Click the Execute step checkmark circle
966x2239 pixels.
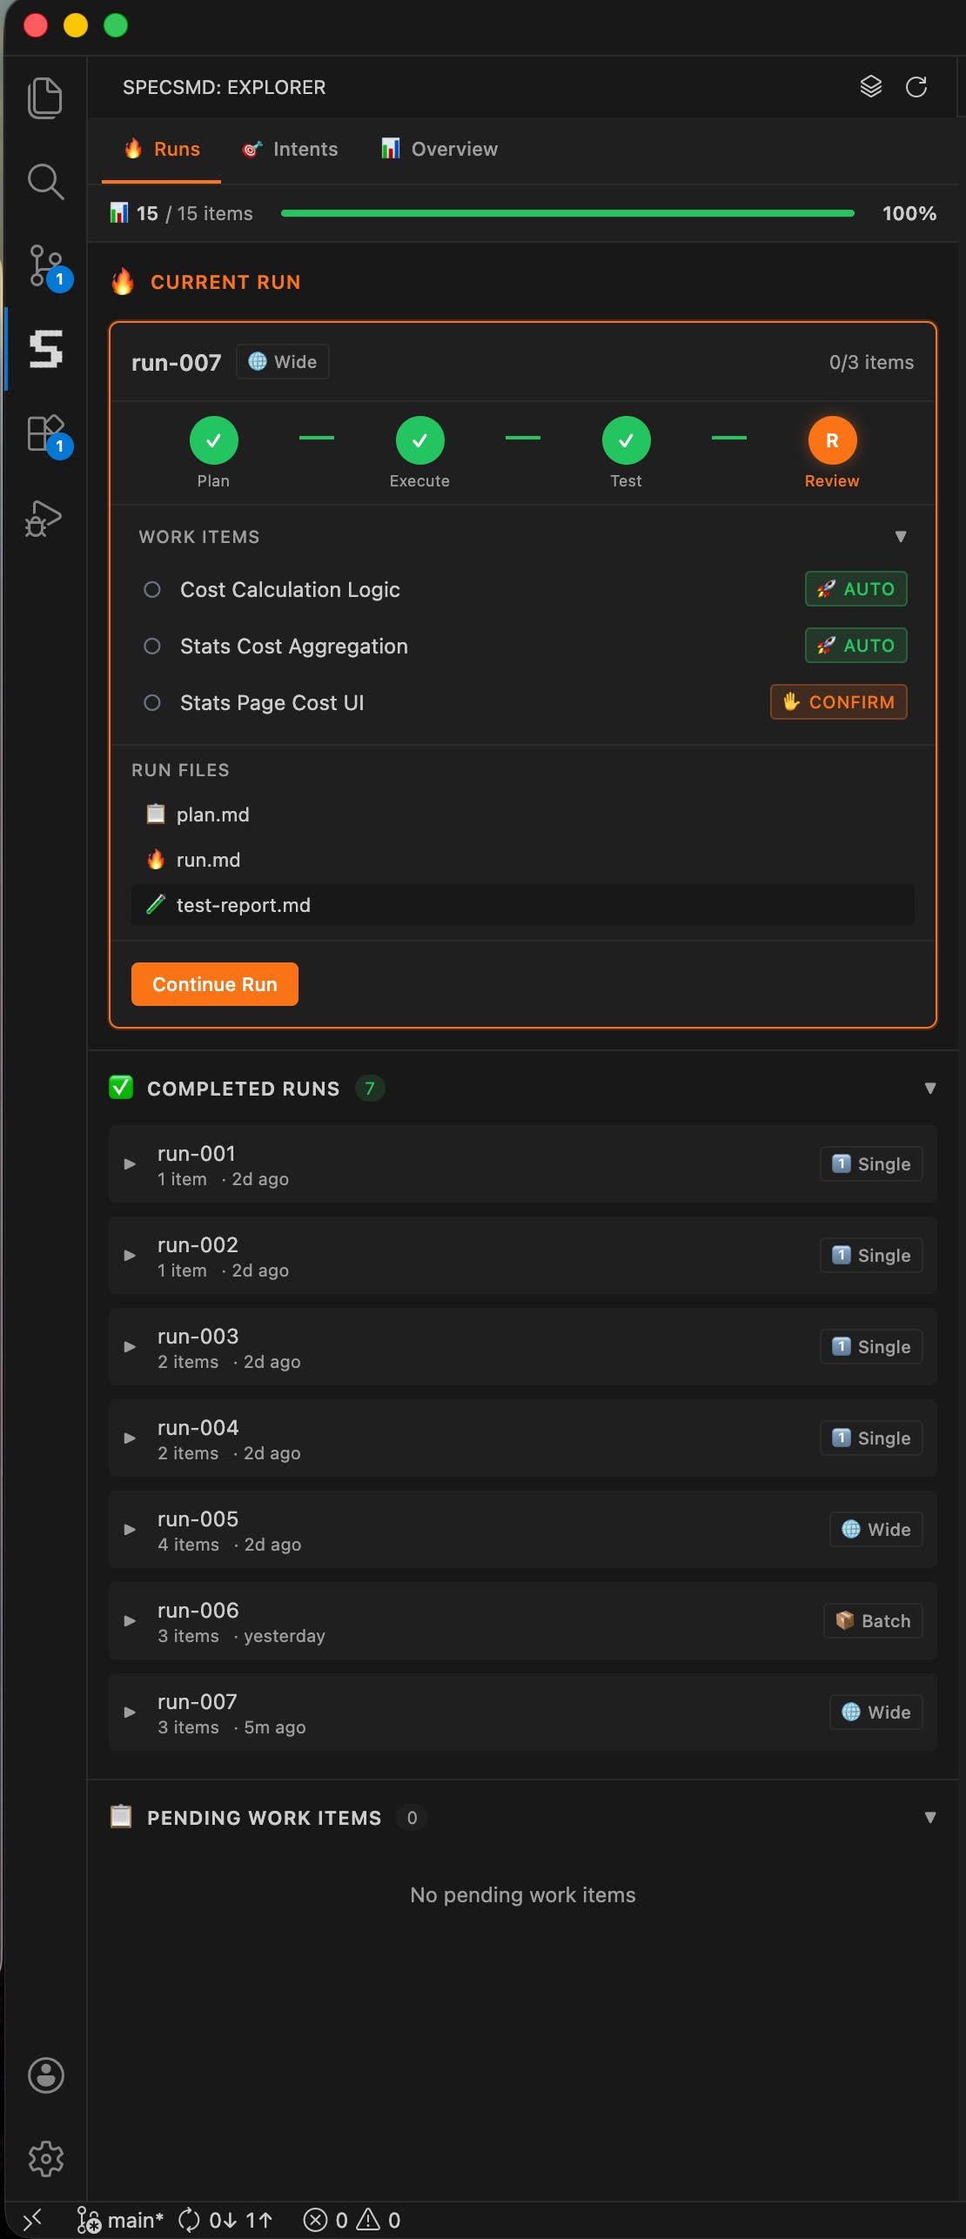pyautogui.click(x=419, y=441)
